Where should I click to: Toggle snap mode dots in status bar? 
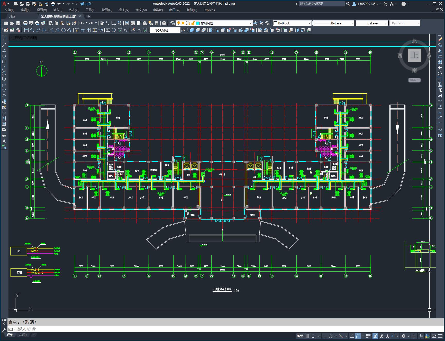[x=314, y=336]
